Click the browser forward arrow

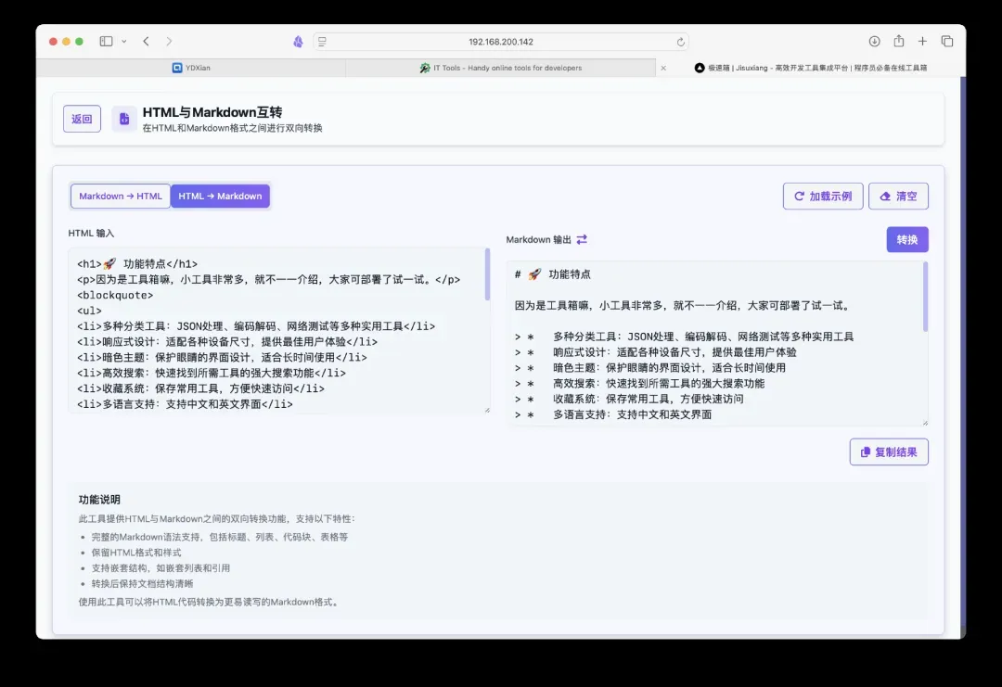point(169,42)
